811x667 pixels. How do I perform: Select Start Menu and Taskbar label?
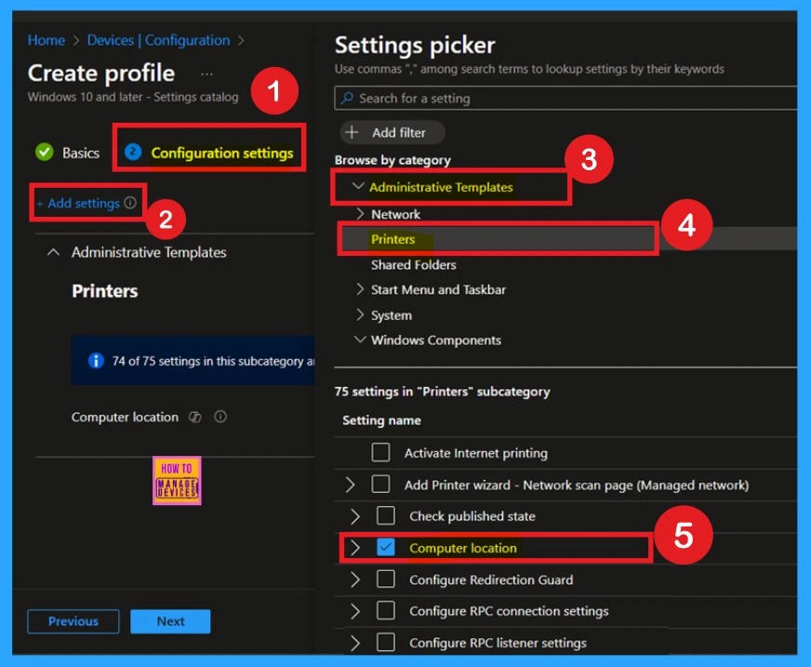pos(438,289)
